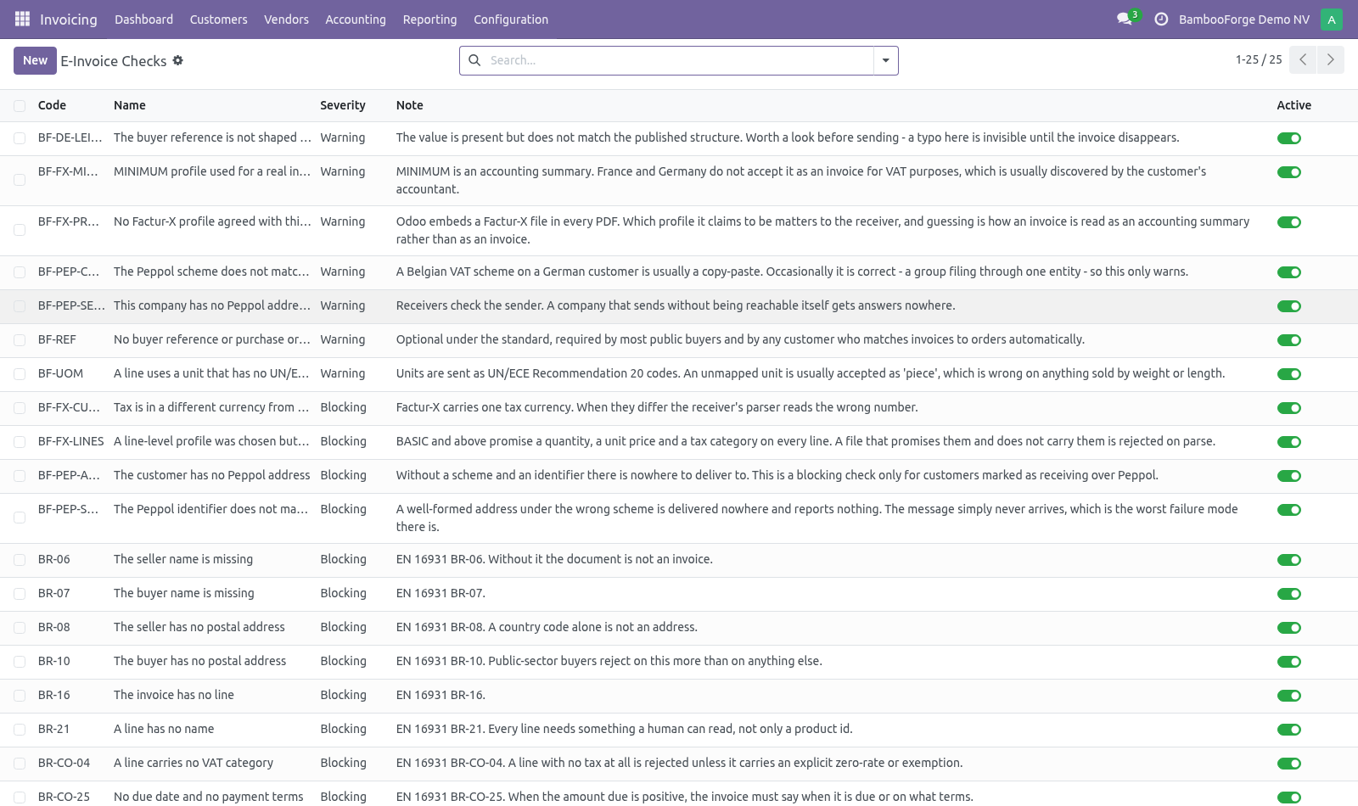
Task: Open the Reporting menu
Action: pos(429,19)
